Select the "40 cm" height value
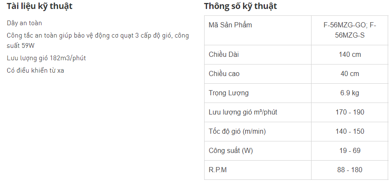The width and height of the screenshot is (392, 185). 350,74
